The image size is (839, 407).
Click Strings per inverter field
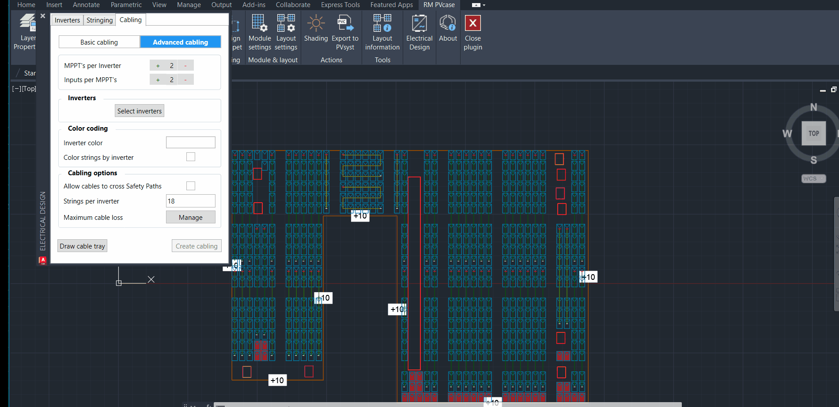click(x=191, y=201)
